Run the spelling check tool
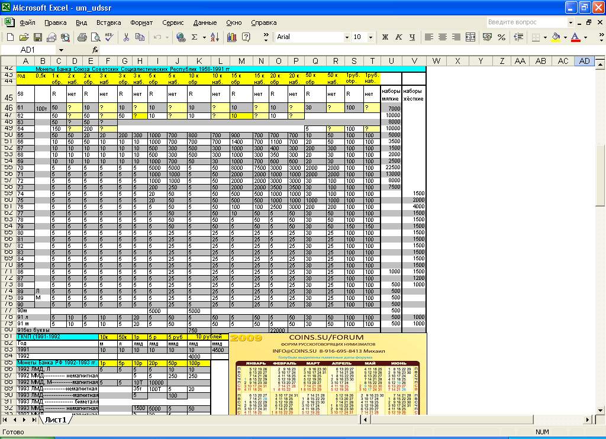Screen dimensions: 606x439 (x=109, y=37)
